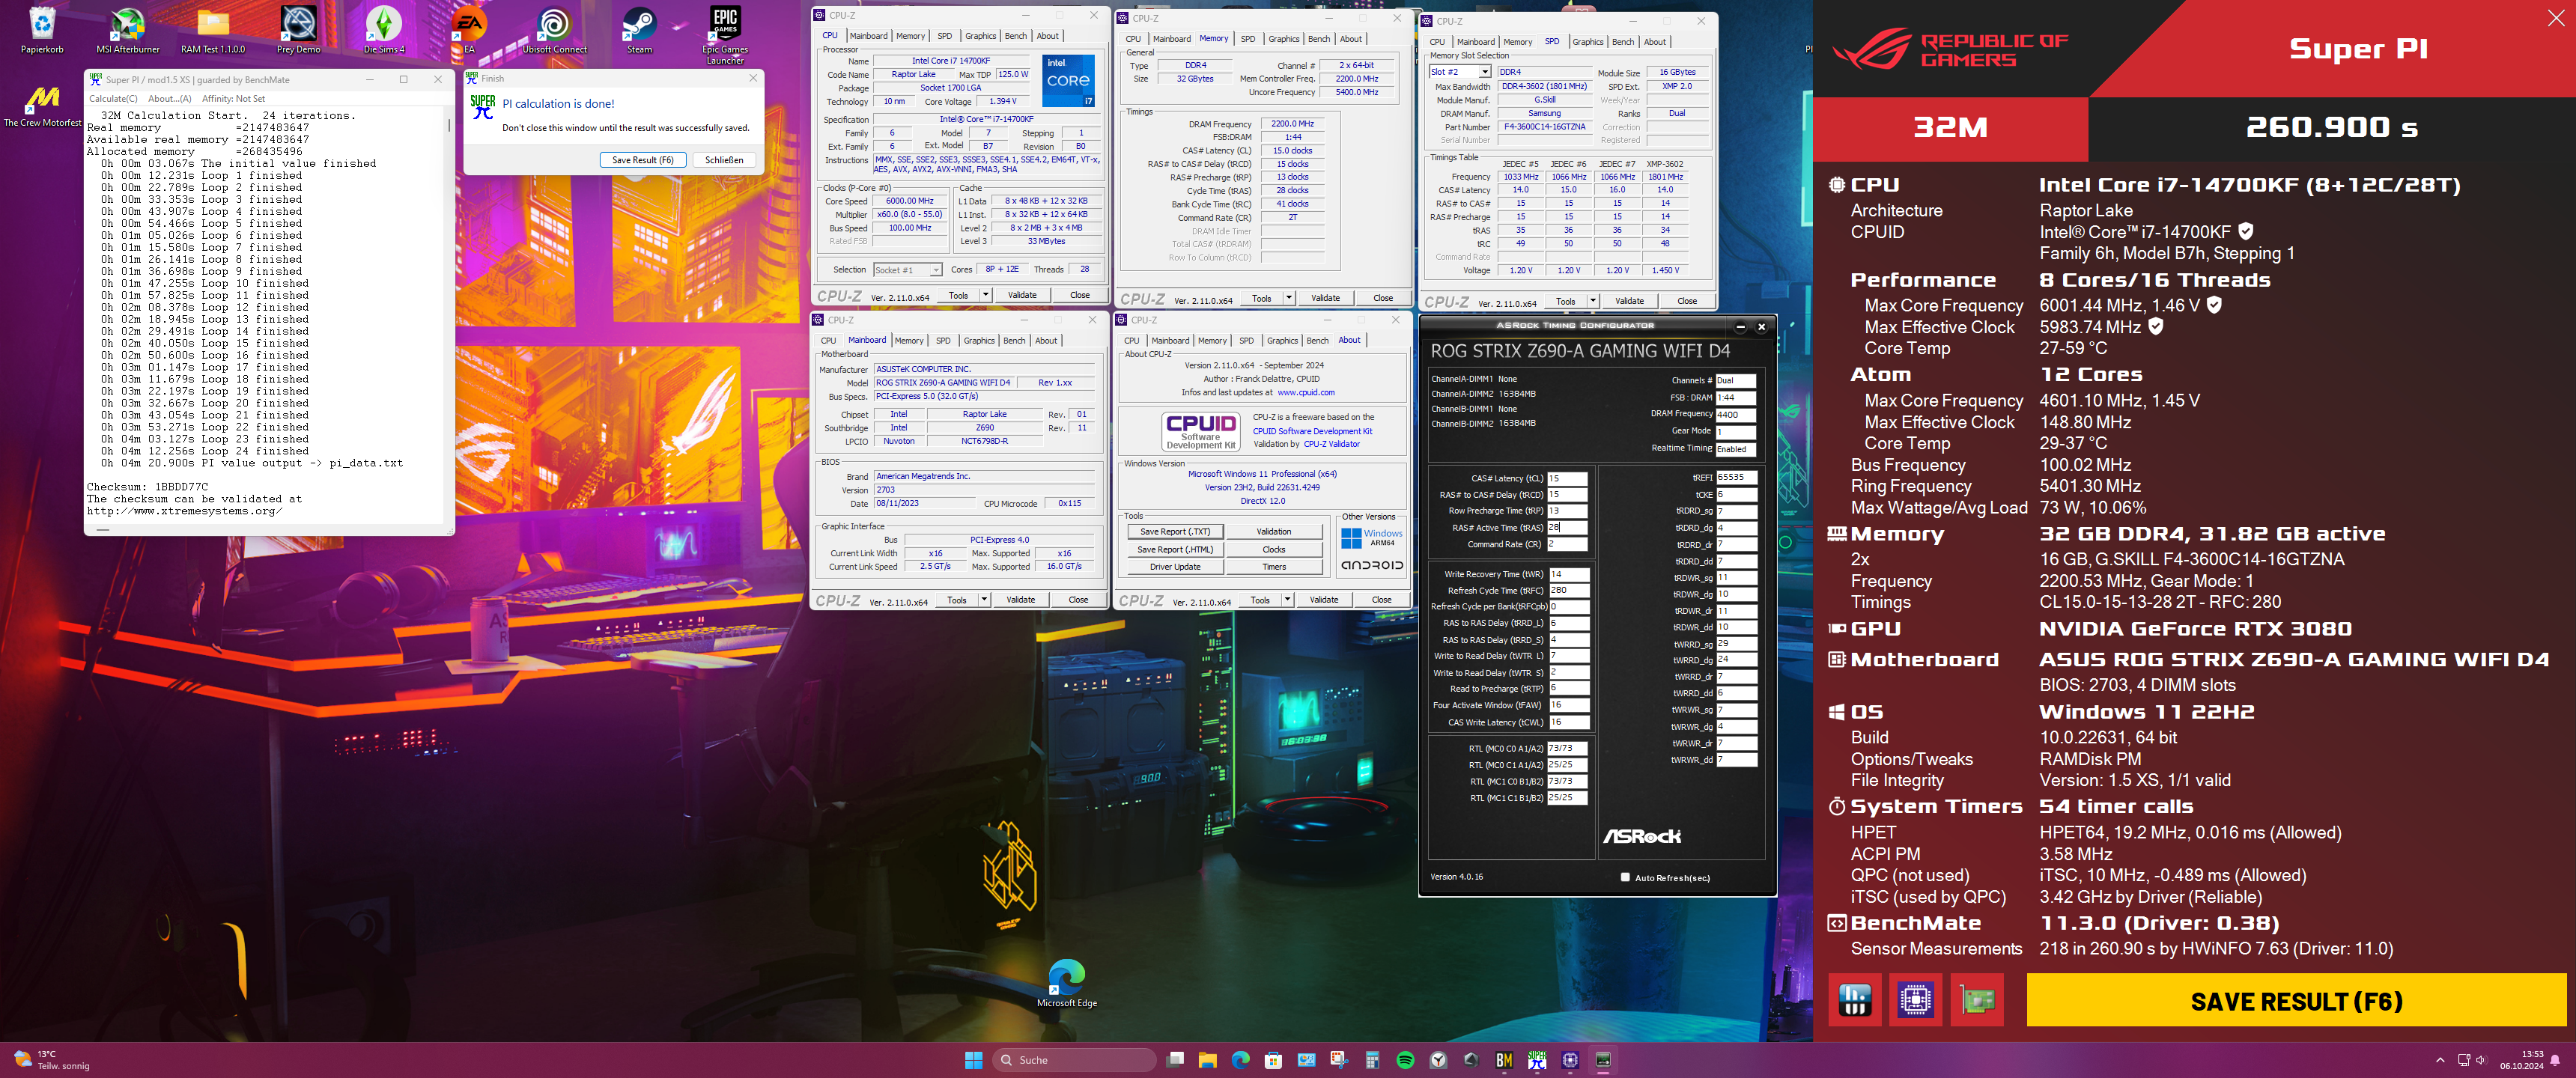
Task: Click the CPU-Z chip icon in BenchMate panel
Action: pos(1915,999)
